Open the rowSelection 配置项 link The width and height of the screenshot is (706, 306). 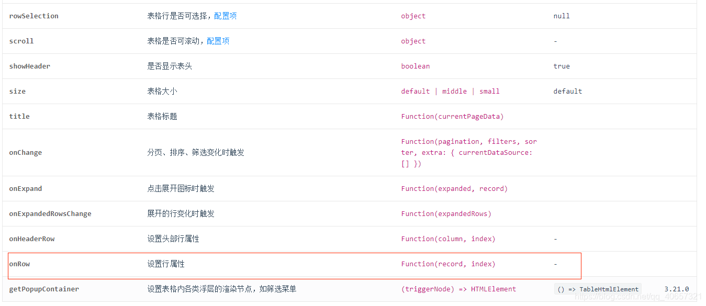coord(225,16)
